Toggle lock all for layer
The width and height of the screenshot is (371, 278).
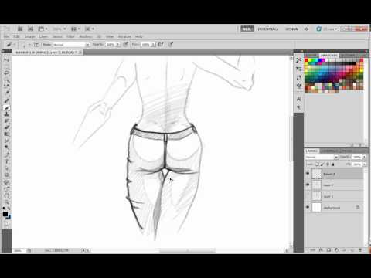click(332, 164)
